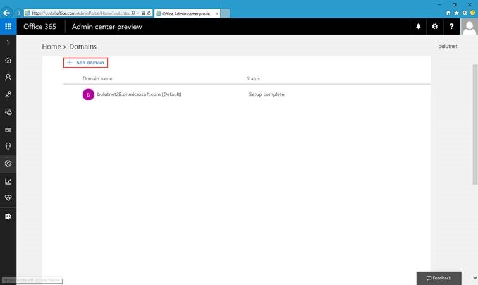Click the bulutnet account name text

(x=448, y=46)
